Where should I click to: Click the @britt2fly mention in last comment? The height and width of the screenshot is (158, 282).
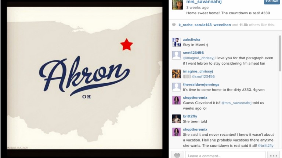tap(265, 146)
